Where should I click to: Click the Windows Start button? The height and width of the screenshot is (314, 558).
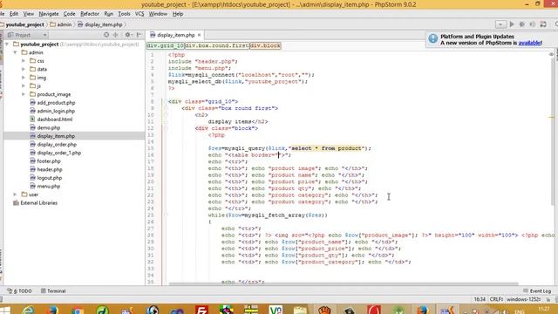pos(5,311)
